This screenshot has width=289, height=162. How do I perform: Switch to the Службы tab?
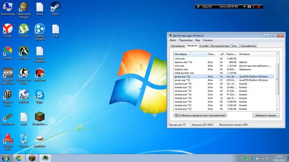click(x=204, y=46)
